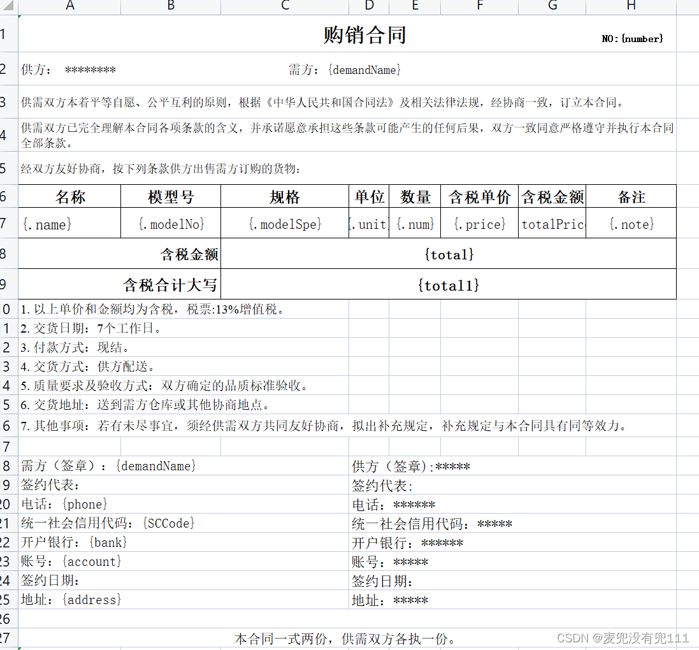Click the 模型号 header cell
The height and width of the screenshot is (650, 699).
click(171, 197)
